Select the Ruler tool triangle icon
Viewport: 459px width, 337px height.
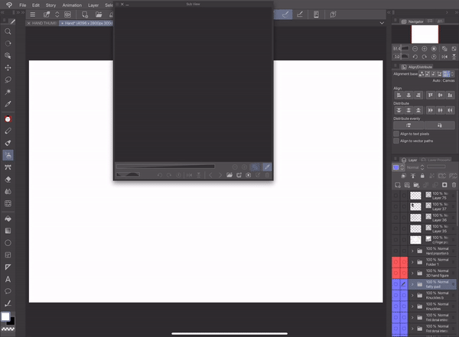point(8,267)
